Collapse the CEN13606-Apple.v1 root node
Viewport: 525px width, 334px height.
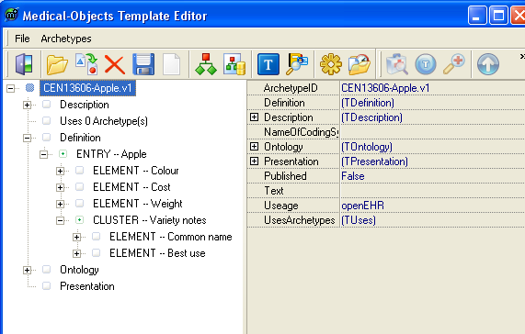tap(11, 88)
